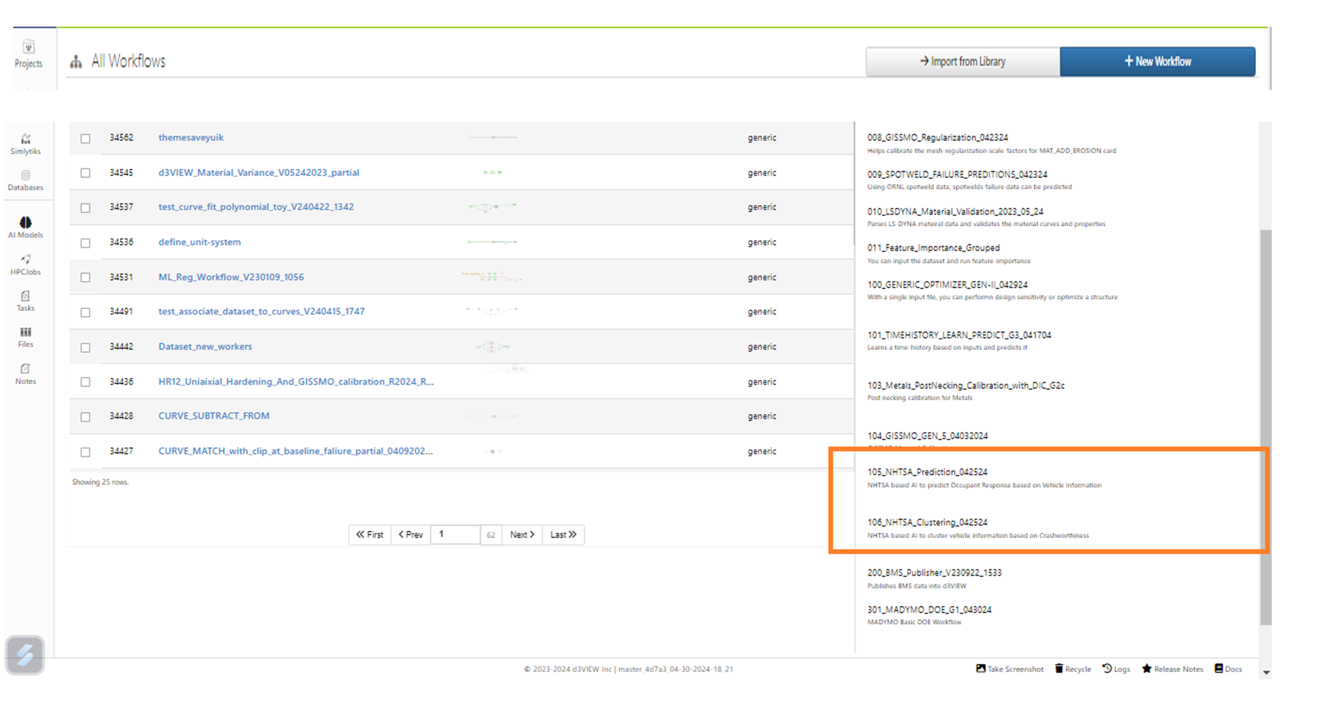Go to the Next page of workflows
The image size is (1317, 703).
(x=522, y=534)
